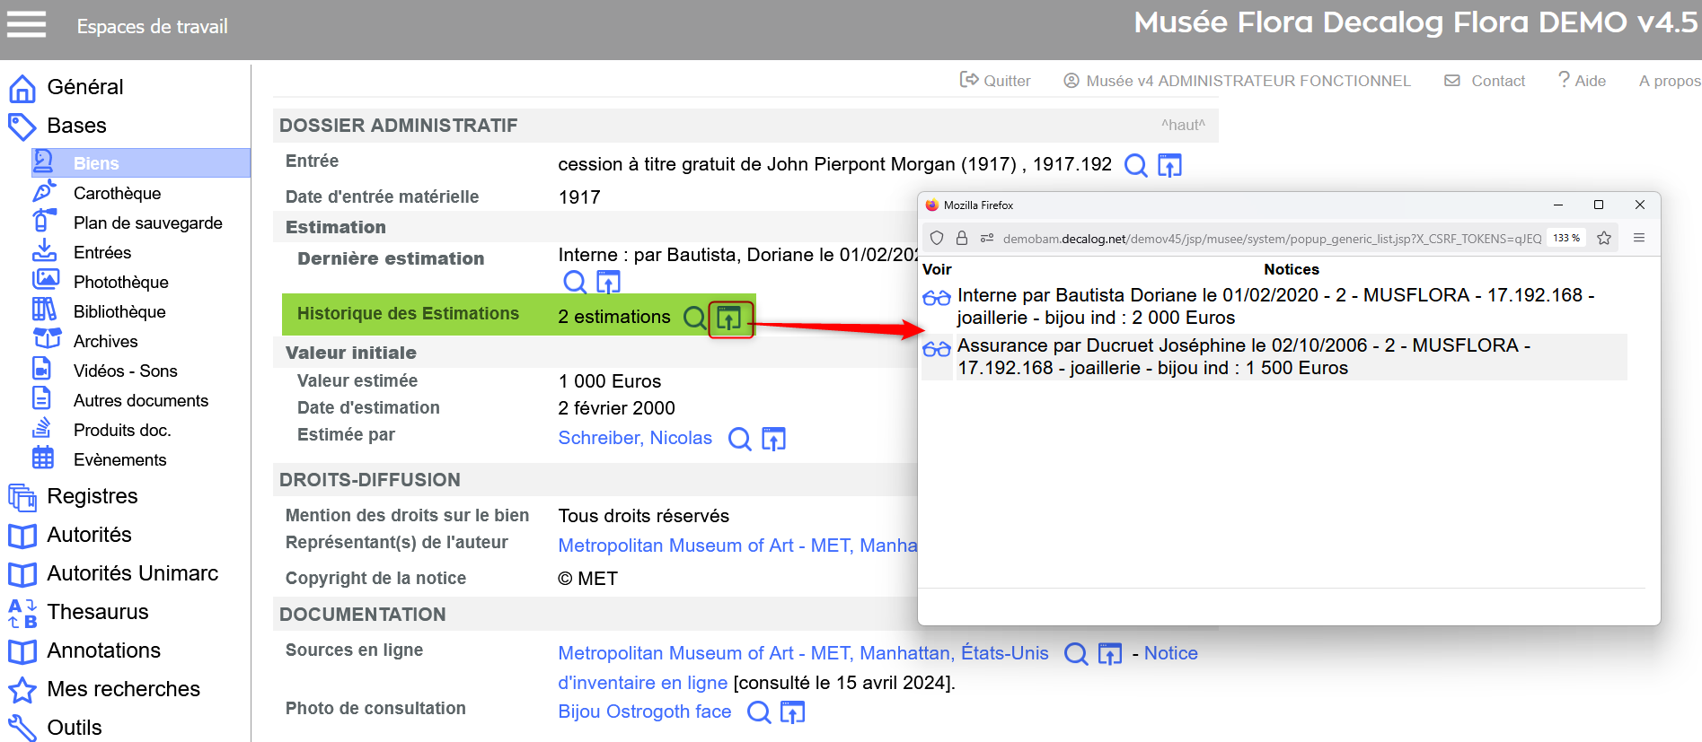Open the Aide help menu

[1582, 81]
